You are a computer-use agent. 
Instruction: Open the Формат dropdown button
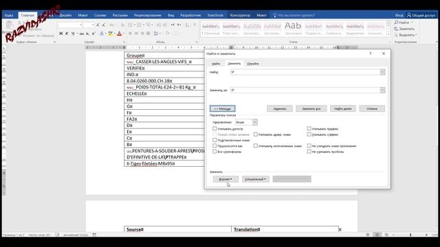[x=225, y=179]
